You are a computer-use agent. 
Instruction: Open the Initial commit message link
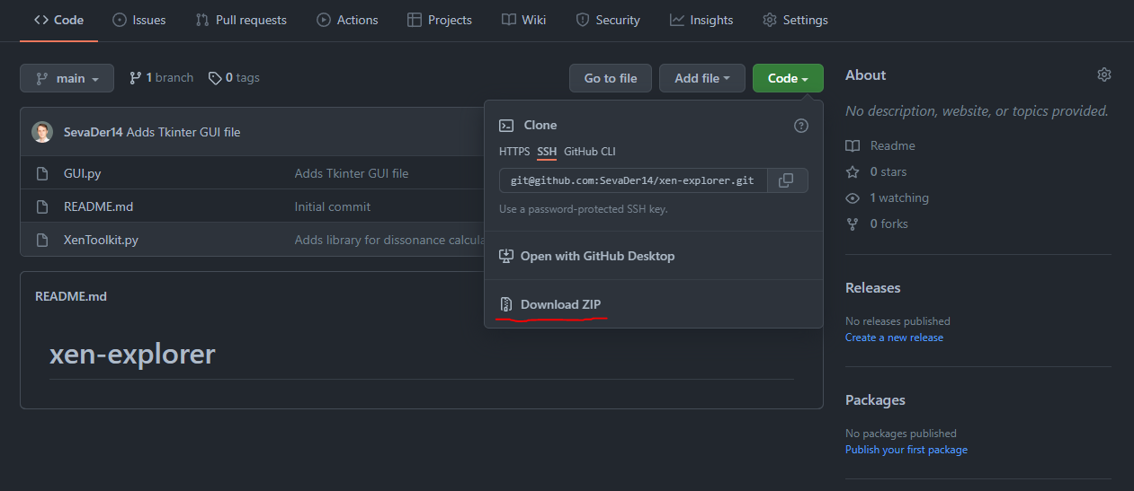pos(333,206)
